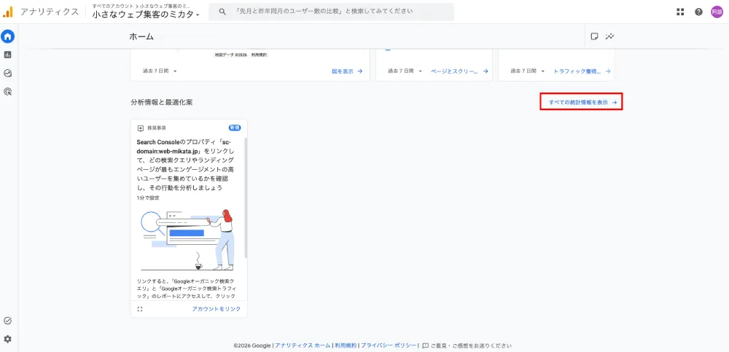Click the 推奨事項 recommendation icon
The width and height of the screenshot is (729, 352).
point(141,128)
